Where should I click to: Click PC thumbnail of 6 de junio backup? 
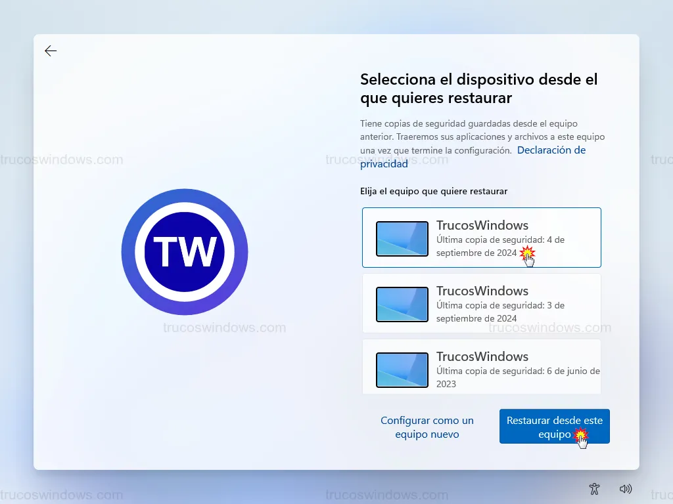click(402, 369)
